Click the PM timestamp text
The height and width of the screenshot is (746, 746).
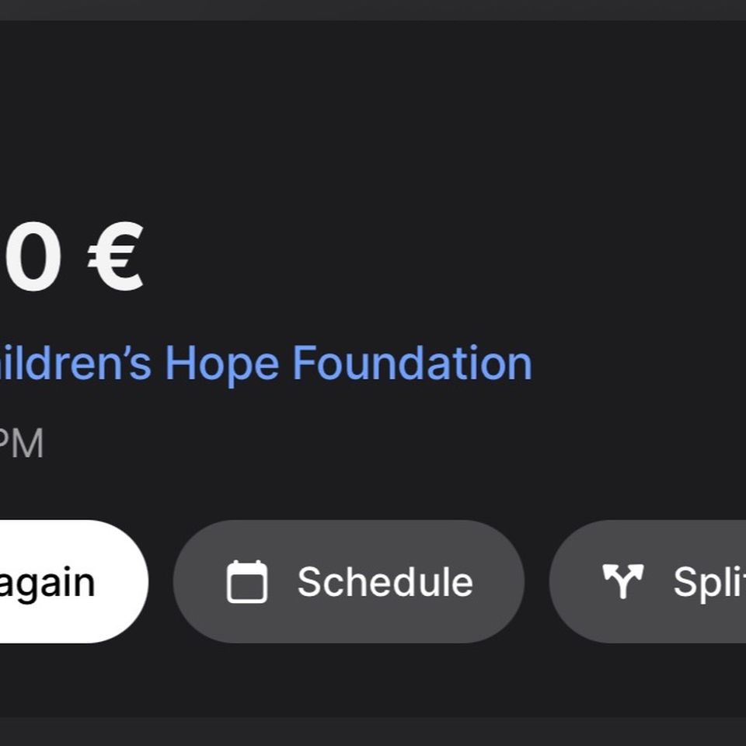(21, 443)
